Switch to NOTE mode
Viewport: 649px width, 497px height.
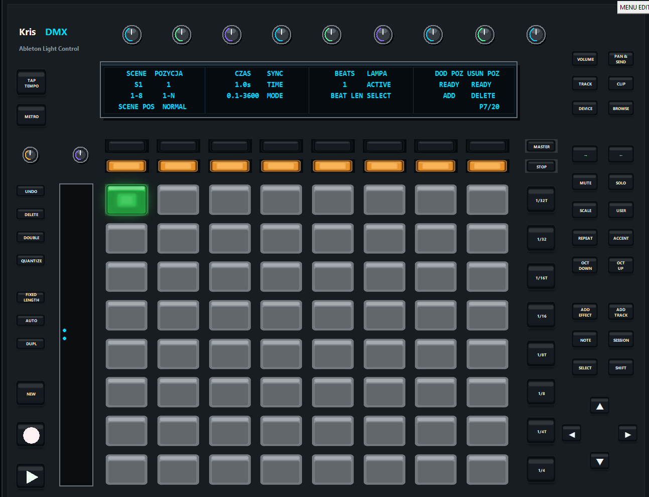point(585,340)
